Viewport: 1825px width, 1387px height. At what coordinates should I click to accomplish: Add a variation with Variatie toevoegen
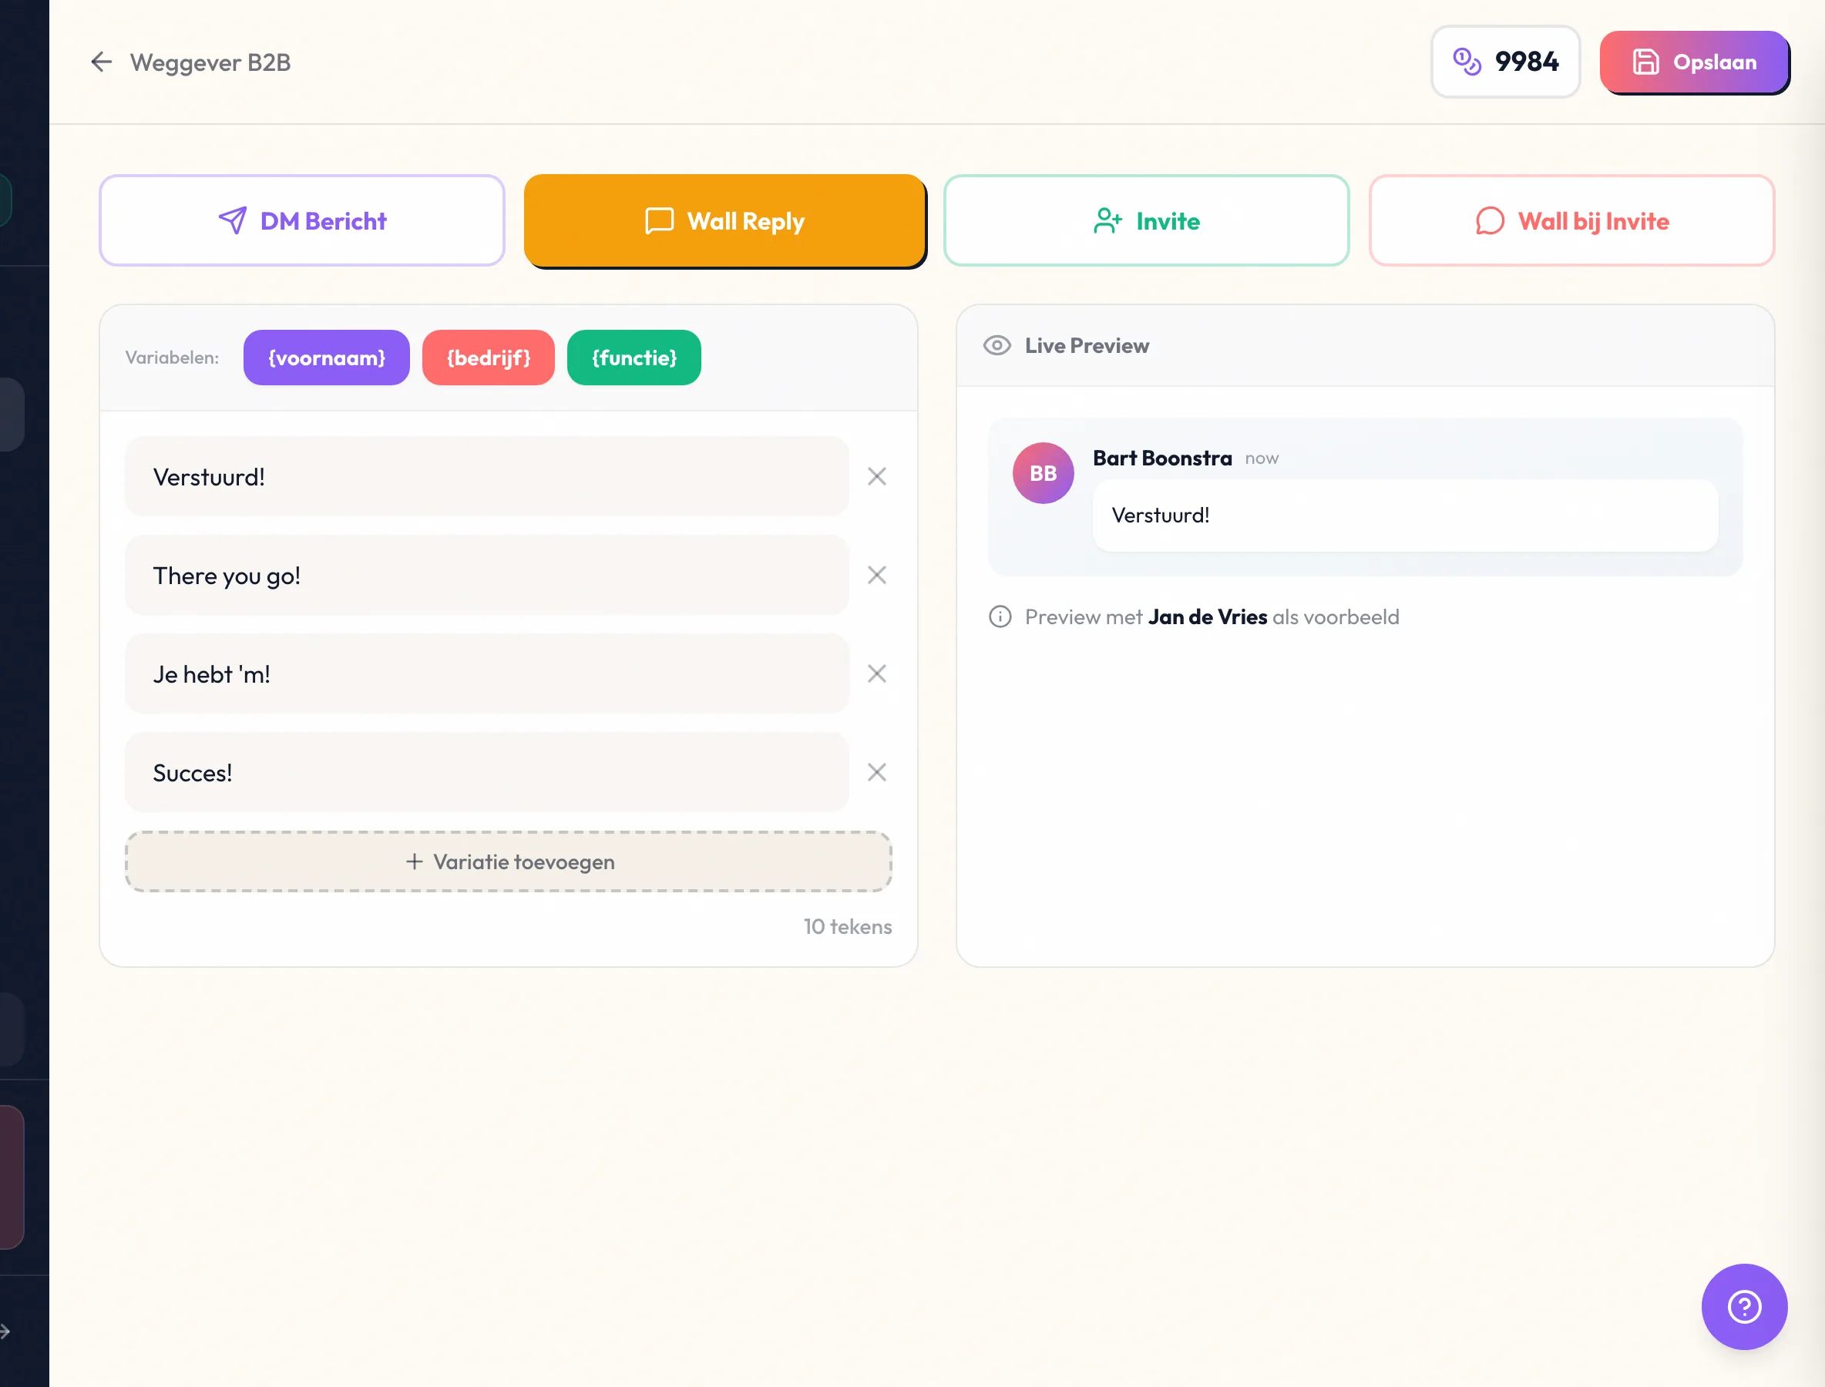click(509, 862)
